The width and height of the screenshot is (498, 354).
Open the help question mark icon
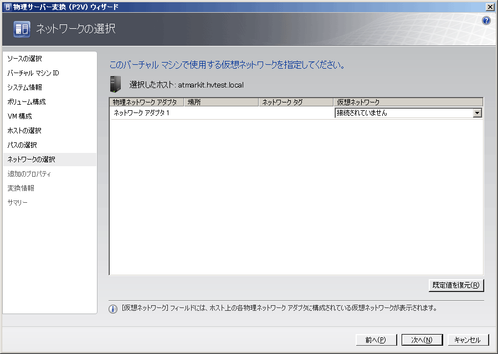coord(486,20)
